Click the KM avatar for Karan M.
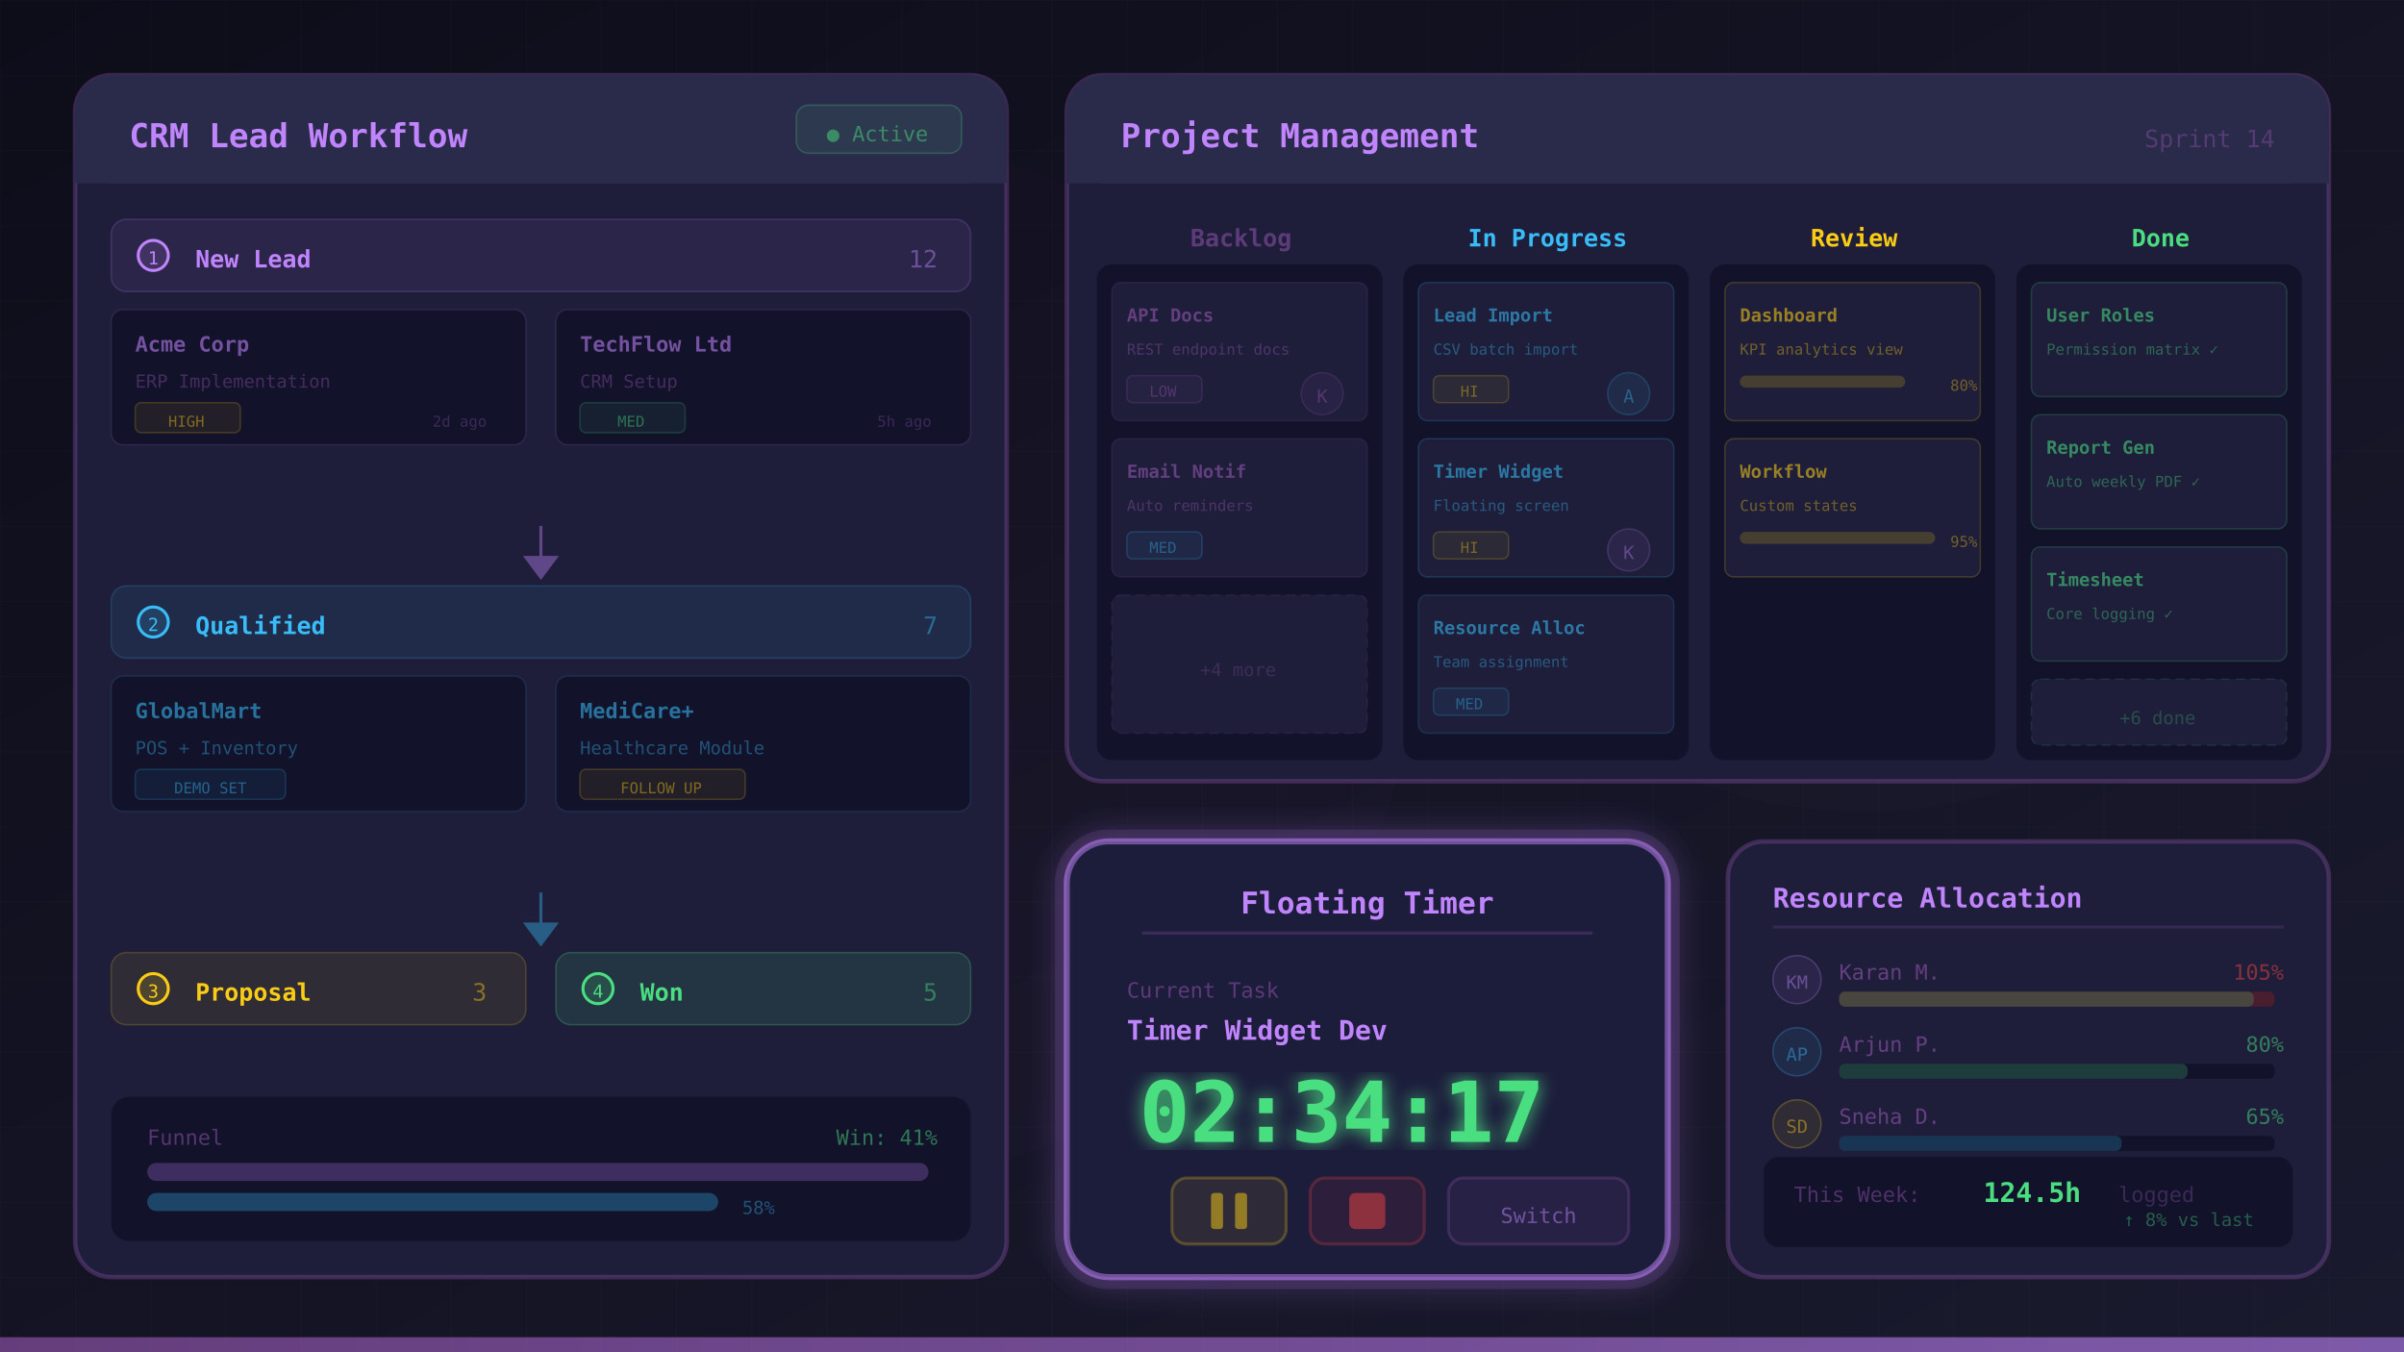Image resolution: width=2404 pixels, height=1352 pixels. tap(1796, 980)
